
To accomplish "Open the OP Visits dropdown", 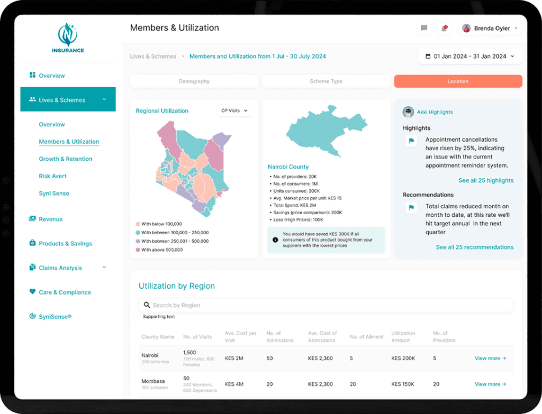I will coord(234,111).
